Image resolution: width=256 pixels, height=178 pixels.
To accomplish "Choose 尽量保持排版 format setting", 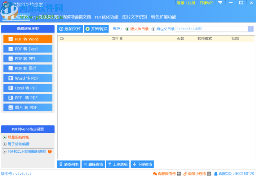I will click(5, 137).
